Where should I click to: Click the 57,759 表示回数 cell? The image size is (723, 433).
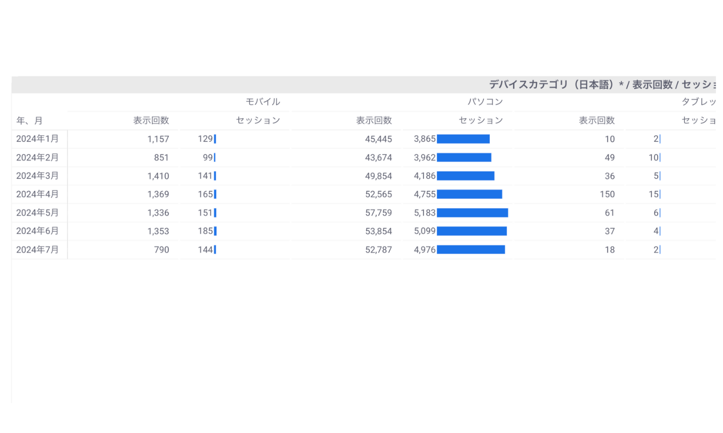(x=378, y=213)
